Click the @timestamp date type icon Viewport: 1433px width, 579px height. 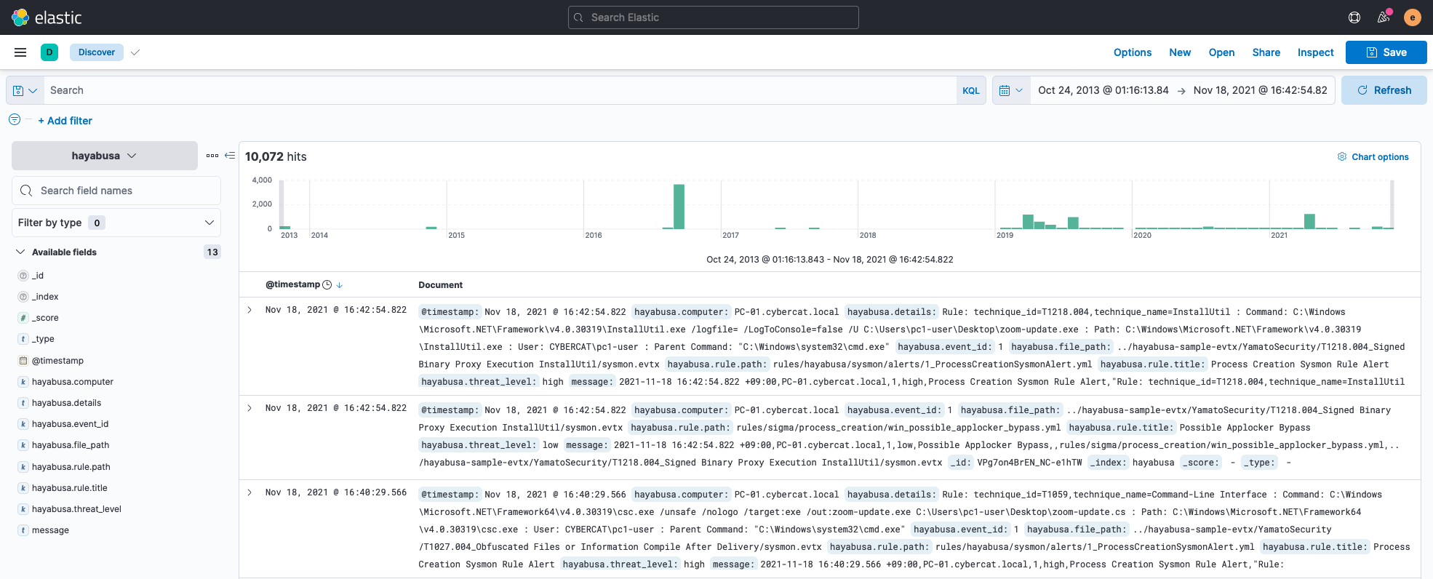[x=23, y=361]
